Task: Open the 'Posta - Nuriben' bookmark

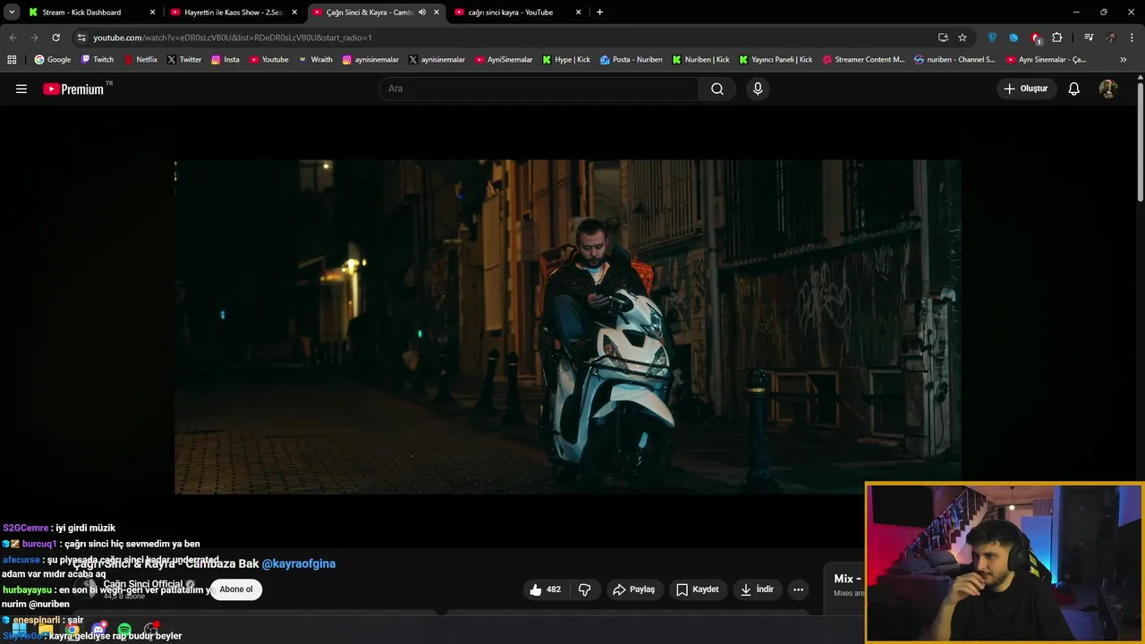Action: pyautogui.click(x=632, y=60)
